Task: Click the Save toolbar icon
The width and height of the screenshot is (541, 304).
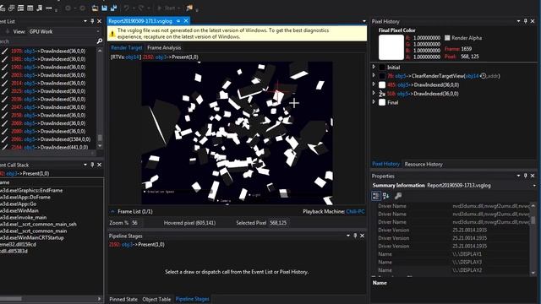Action: [104, 8]
